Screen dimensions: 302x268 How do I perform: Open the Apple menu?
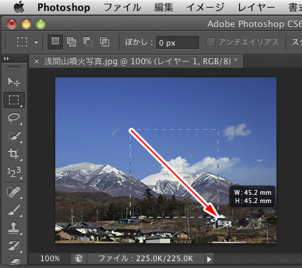click(19, 8)
